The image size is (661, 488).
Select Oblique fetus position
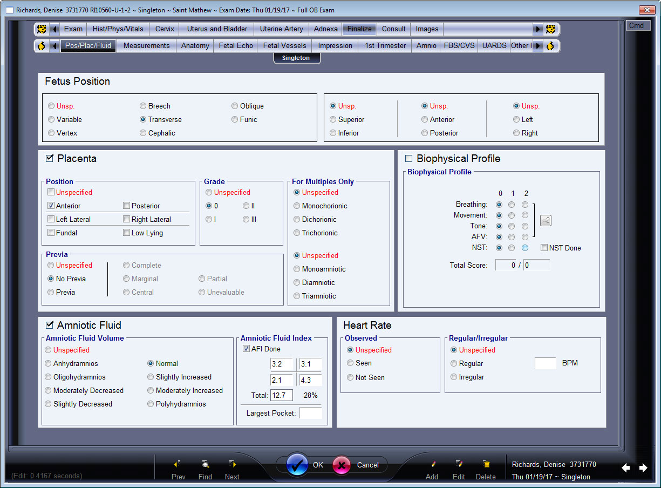235,106
